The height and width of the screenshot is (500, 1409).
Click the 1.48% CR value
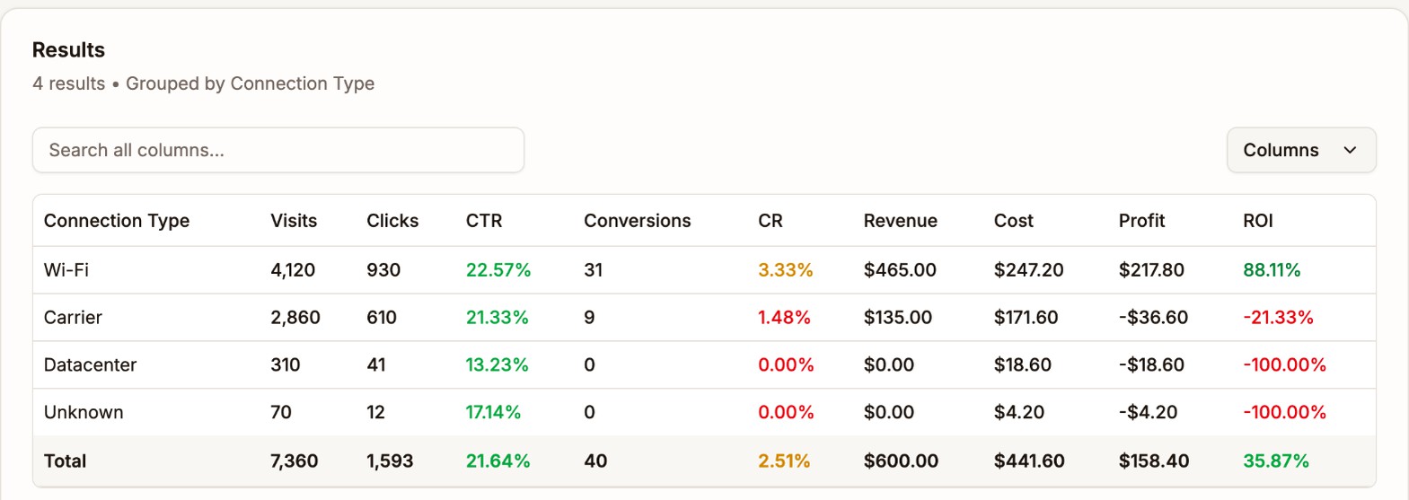[784, 318]
